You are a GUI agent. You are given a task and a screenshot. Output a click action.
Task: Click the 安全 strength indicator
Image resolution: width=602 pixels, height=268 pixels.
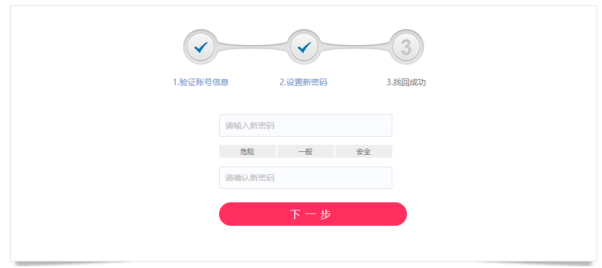click(x=364, y=151)
